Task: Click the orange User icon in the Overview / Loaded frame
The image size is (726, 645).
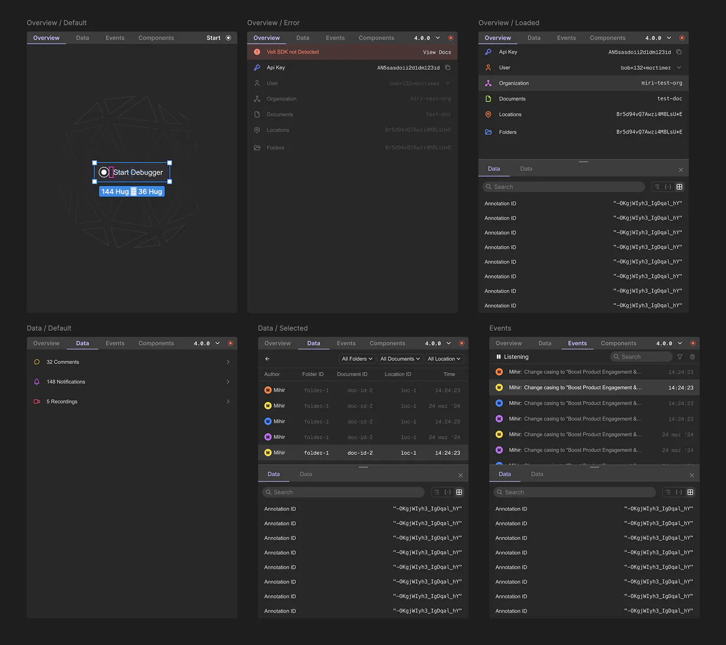Action: pos(488,68)
